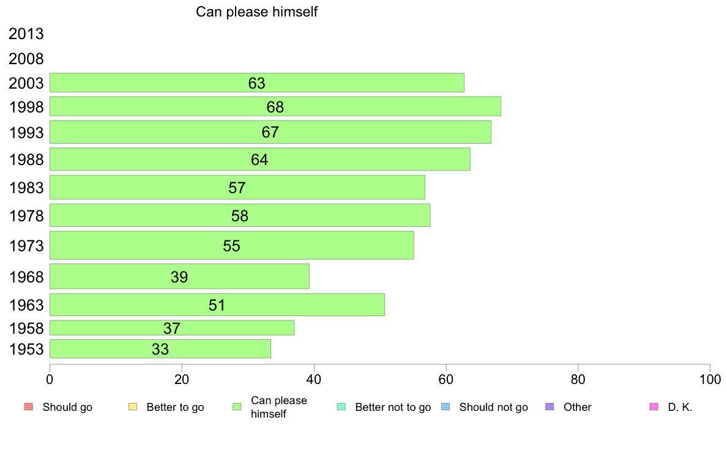
Task: Click the 1963 bar showing 51
Action: coord(217,304)
